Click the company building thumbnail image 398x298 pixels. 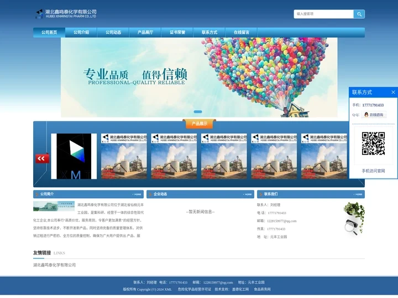coord(54,206)
